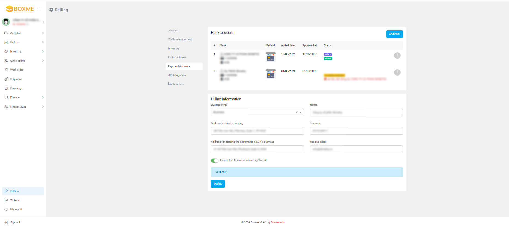Viewport: 509px width, 227px height.
Task: Switch to the API Integration settings tab
Action: (x=177, y=75)
